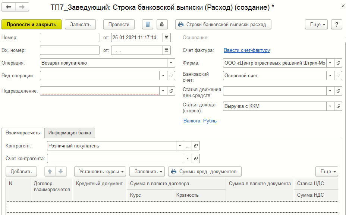The height and width of the screenshot is (215, 346).
Task: Expand the Заполнить dropdown button
Action: [x=147, y=171]
